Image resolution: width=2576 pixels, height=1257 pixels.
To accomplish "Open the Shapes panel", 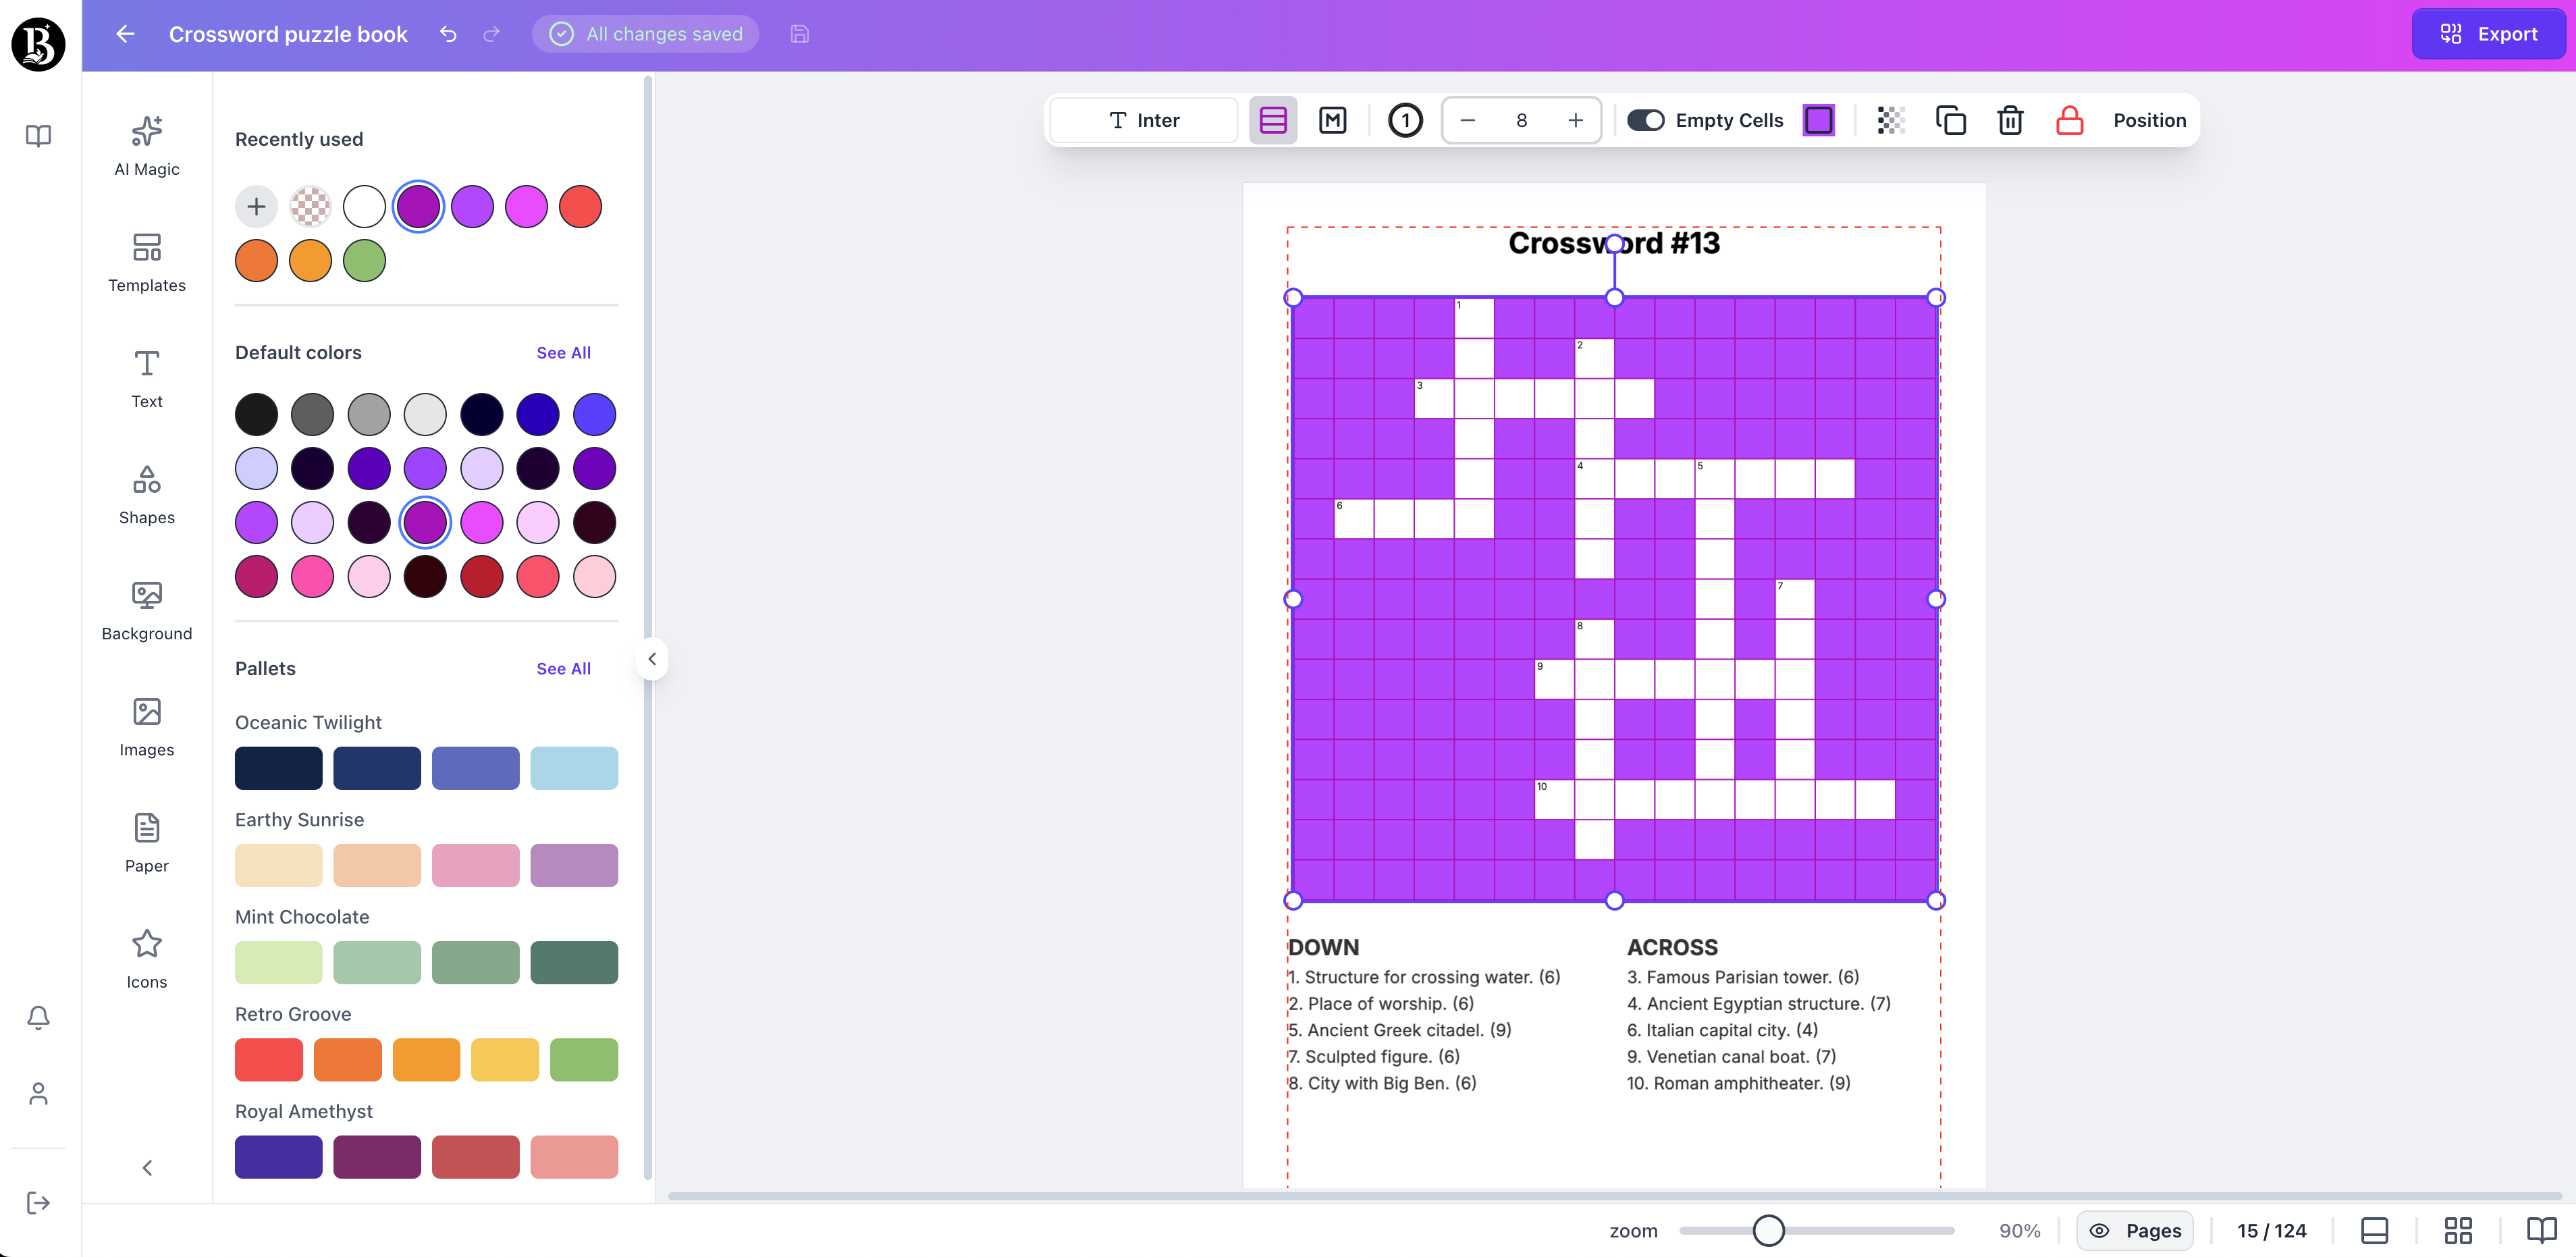I will pyautogui.click(x=146, y=494).
